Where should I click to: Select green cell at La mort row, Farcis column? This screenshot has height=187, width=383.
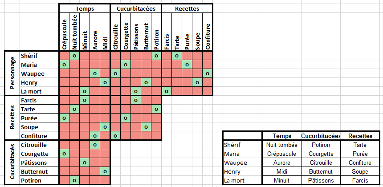click(x=166, y=91)
